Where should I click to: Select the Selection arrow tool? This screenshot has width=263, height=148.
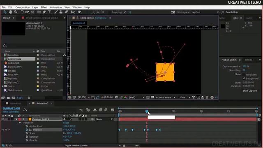(x=5, y=12)
